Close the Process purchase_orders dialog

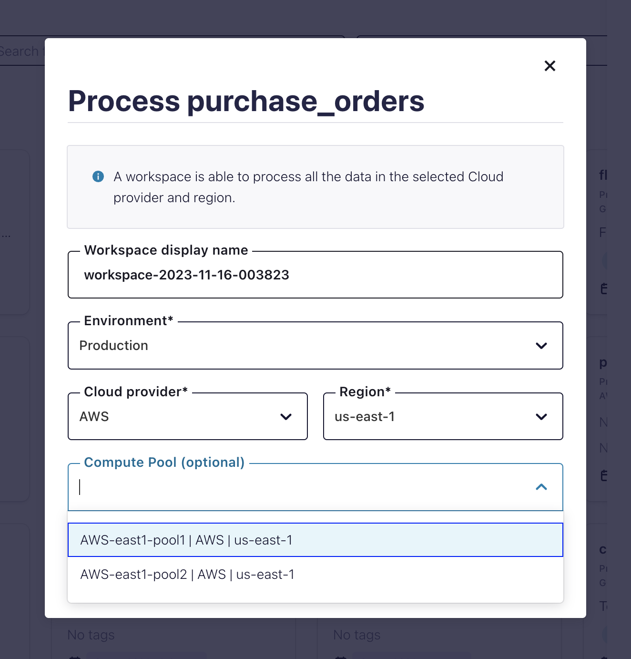[x=550, y=66]
